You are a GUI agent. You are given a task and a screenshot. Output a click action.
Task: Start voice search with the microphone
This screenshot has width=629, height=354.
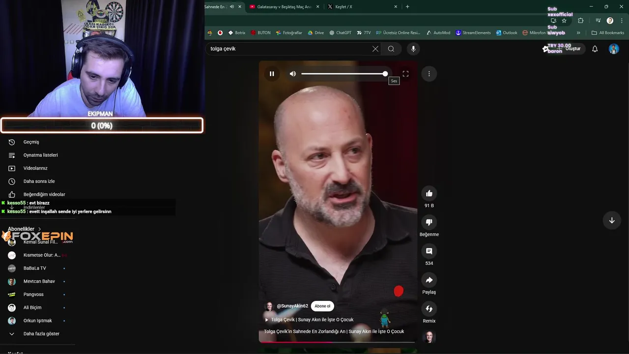[413, 49]
